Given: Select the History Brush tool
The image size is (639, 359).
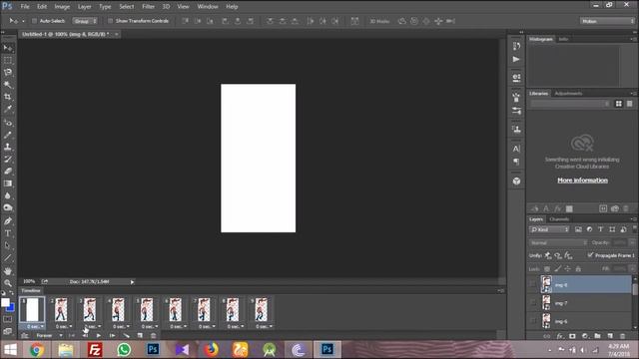Looking at the screenshot, I should click(8, 160).
